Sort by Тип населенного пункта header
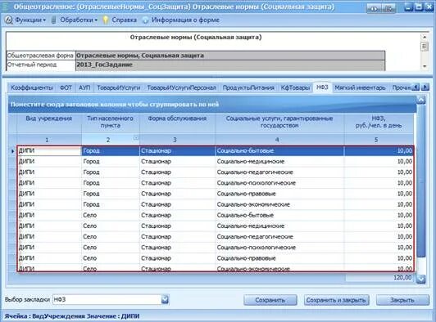Viewport: 436px width, 322px height. pos(111,122)
